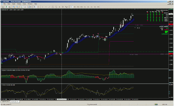Open the chart templates dropdown
Viewport: 174px width, 106px height.
pos(30,7)
